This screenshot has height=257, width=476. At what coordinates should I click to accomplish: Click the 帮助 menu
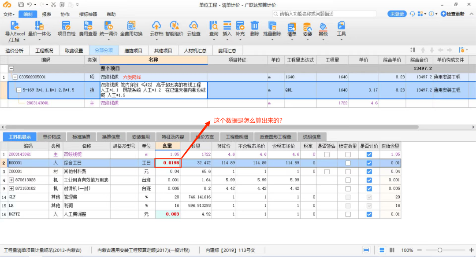pyautogui.click(x=111, y=14)
